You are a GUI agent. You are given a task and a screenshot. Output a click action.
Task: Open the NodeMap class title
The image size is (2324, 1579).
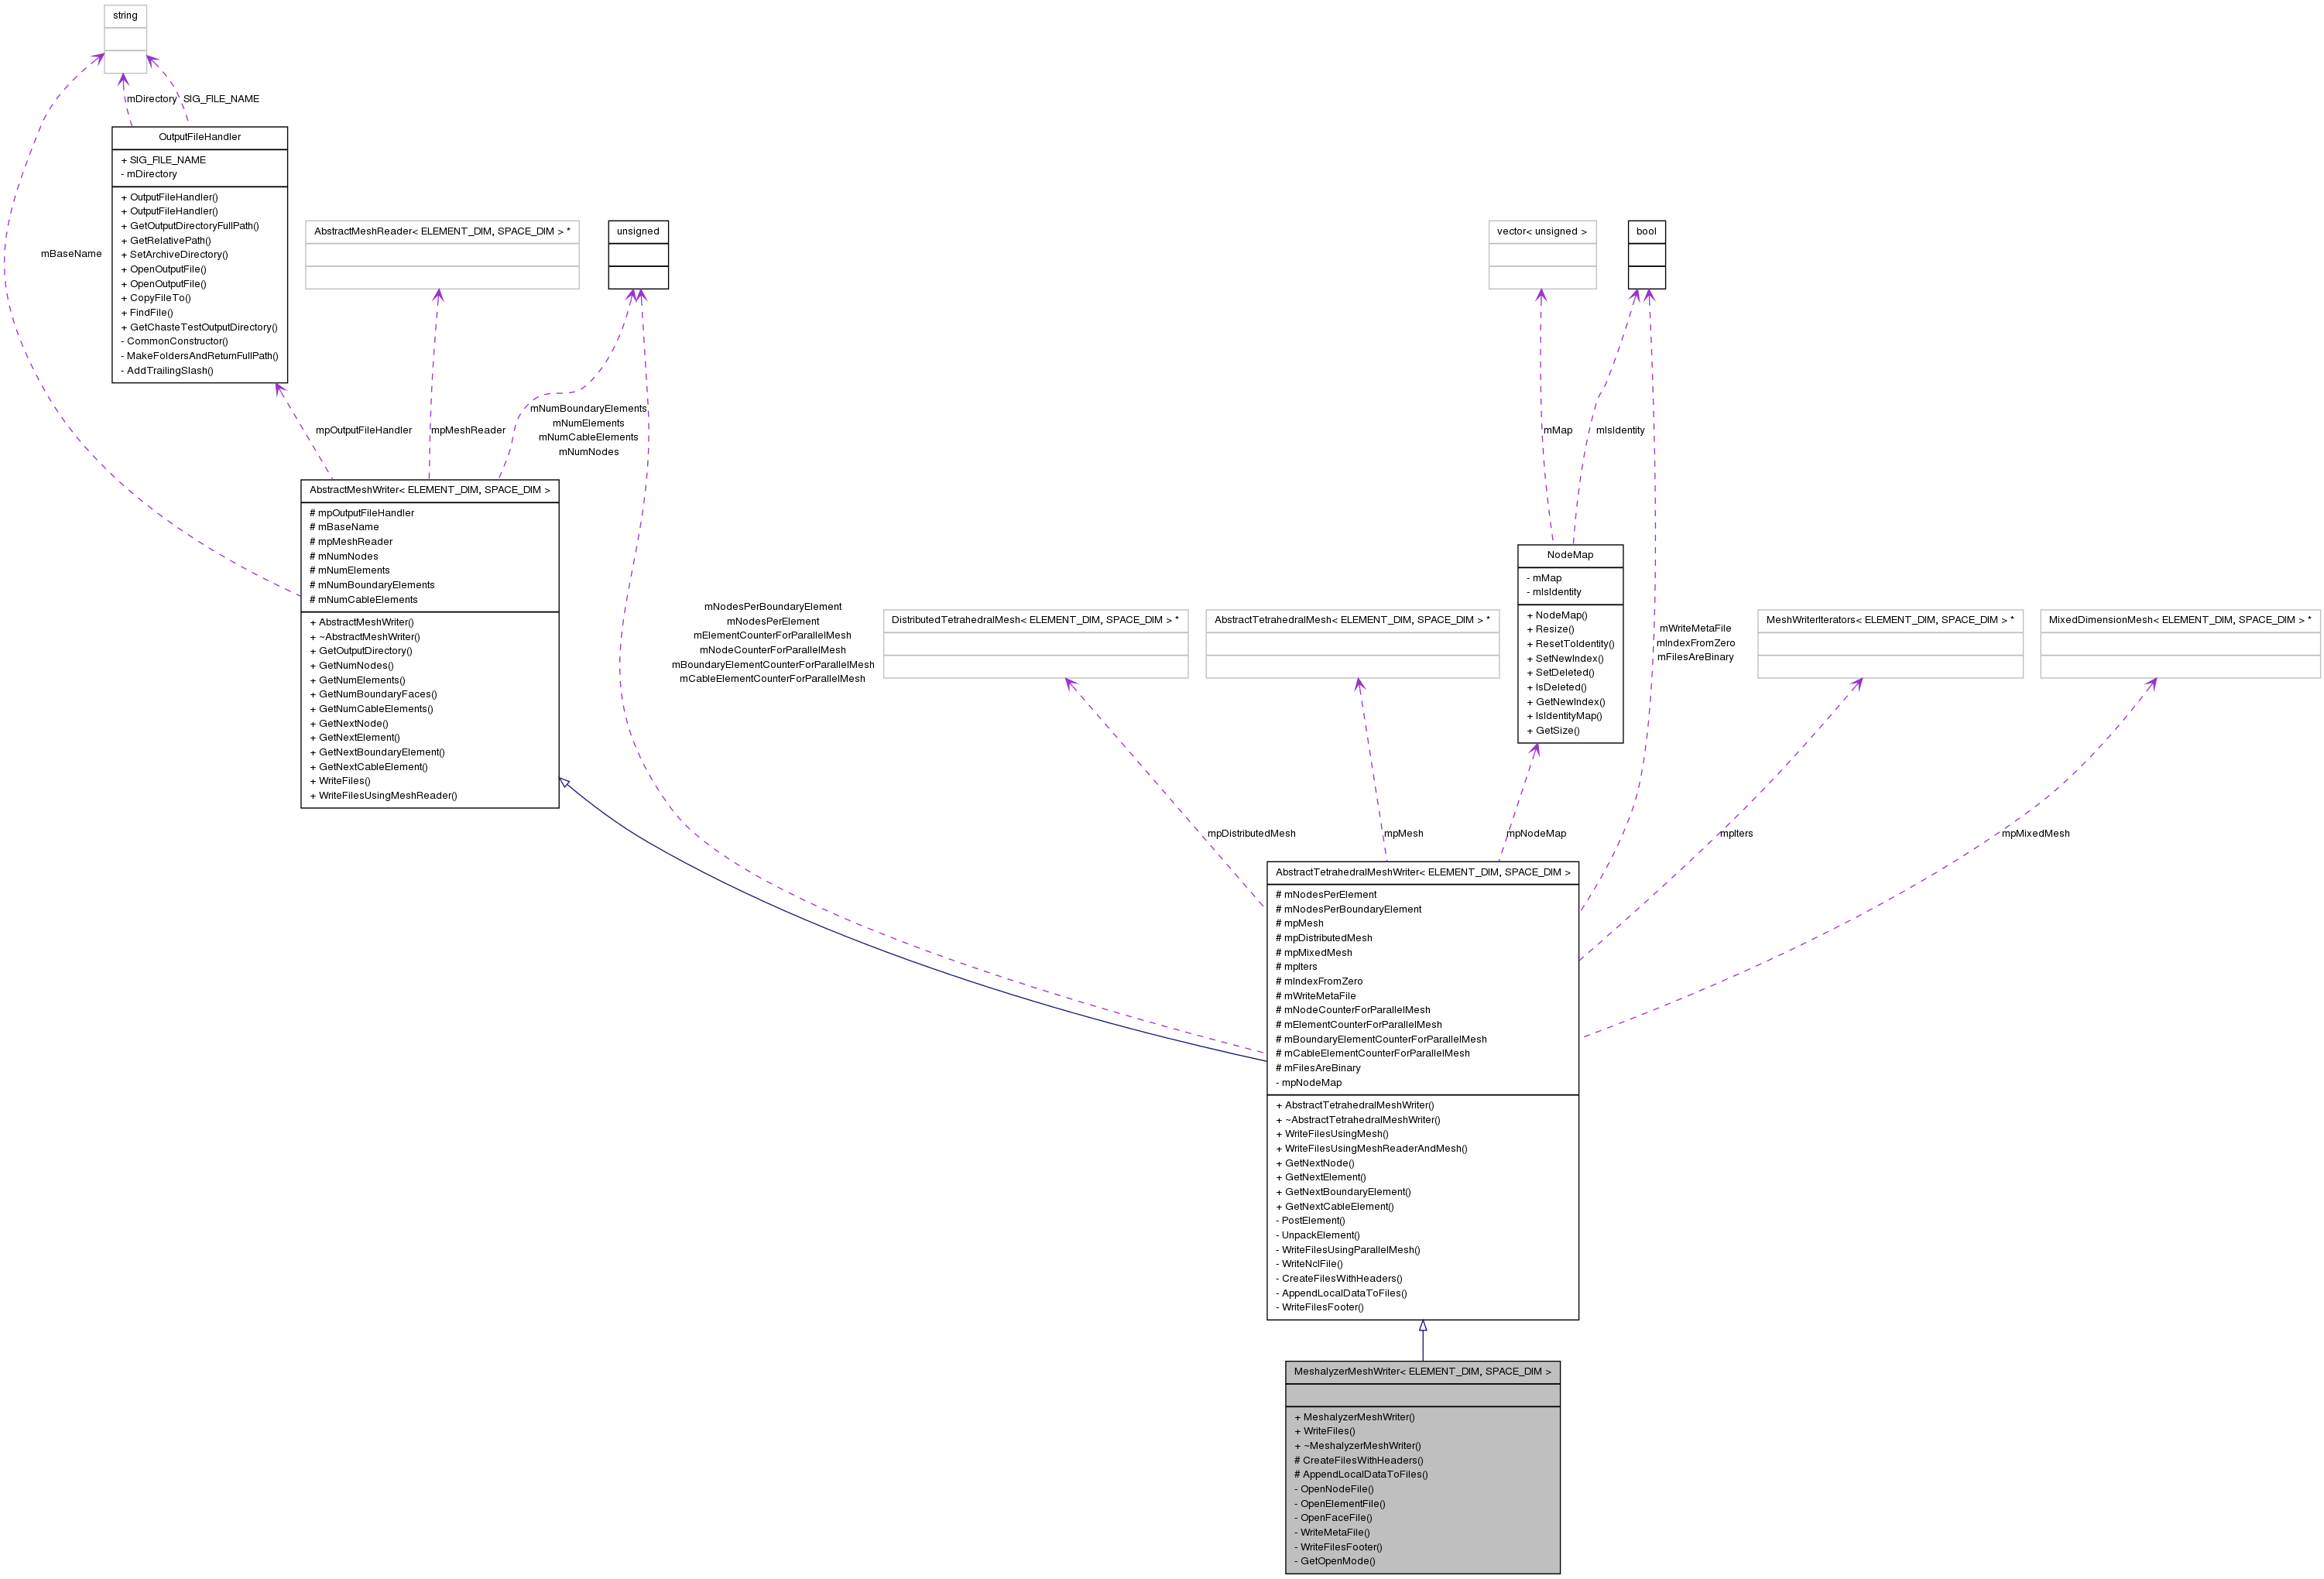1570,555
